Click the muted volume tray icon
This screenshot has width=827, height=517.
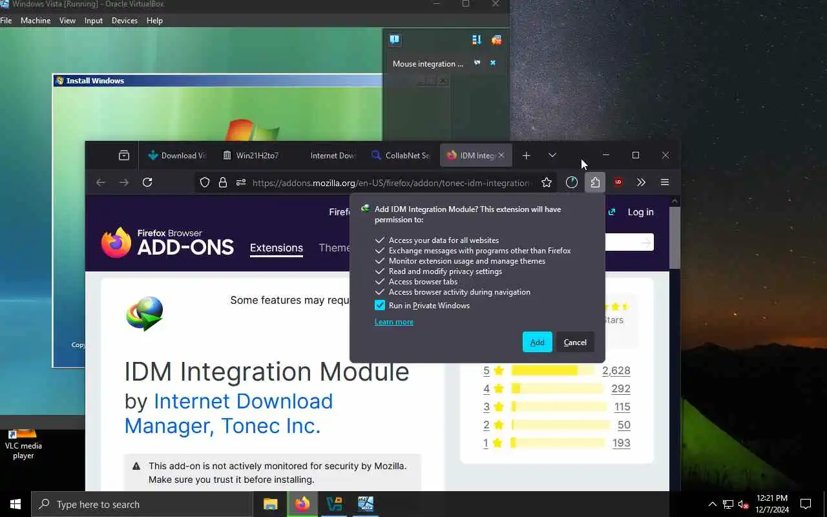point(744,504)
